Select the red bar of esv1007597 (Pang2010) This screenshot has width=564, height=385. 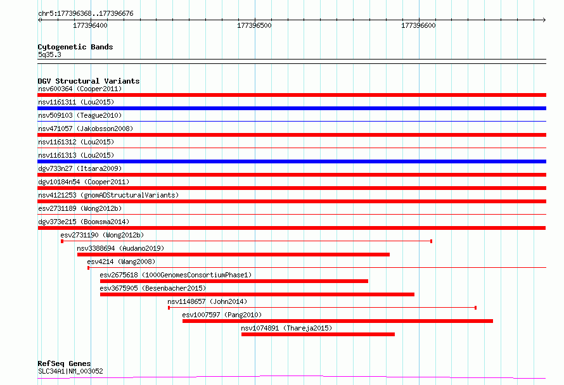pyautogui.click(x=338, y=321)
